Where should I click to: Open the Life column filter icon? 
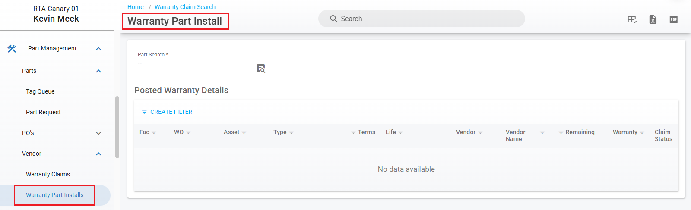click(401, 132)
